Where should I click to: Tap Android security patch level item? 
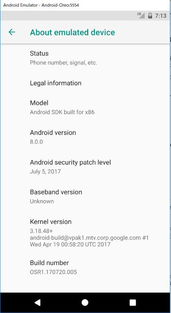(x=85, y=167)
